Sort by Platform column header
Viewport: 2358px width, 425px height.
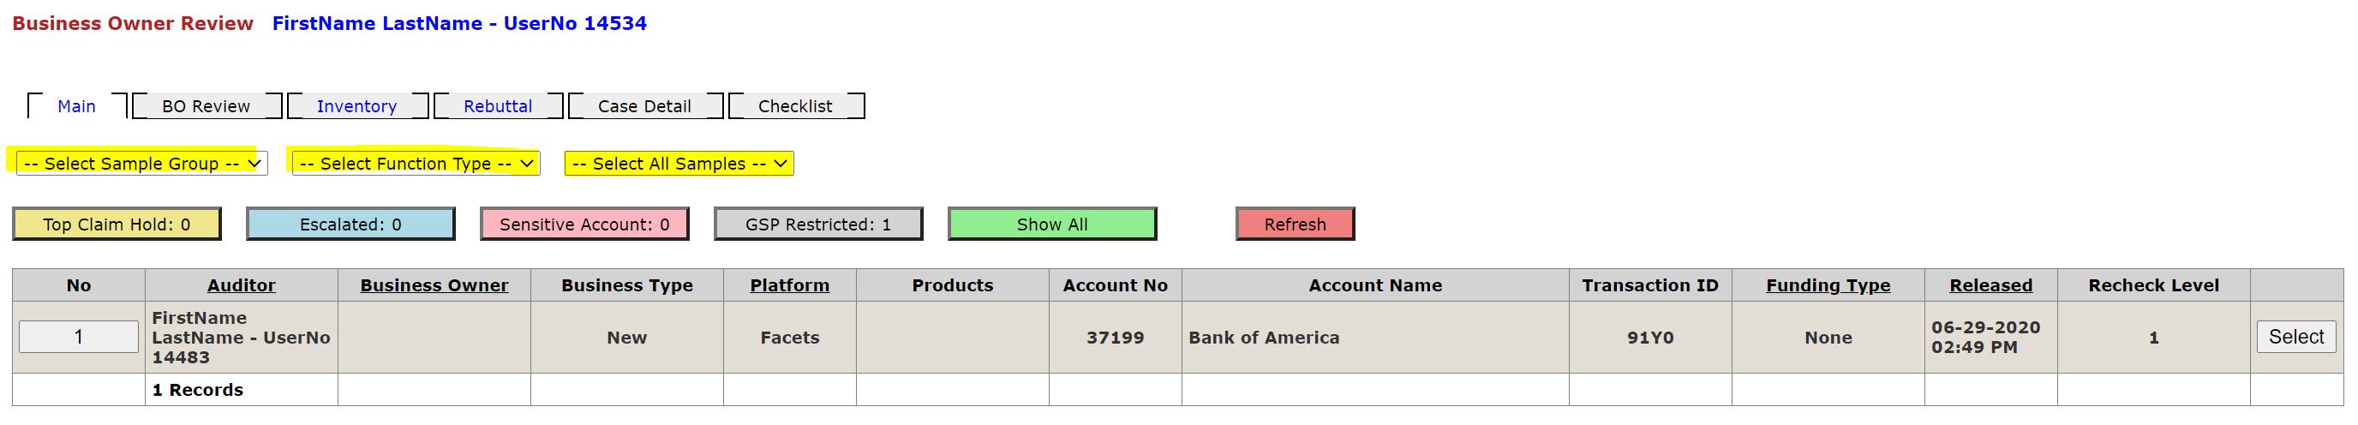click(x=790, y=286)
